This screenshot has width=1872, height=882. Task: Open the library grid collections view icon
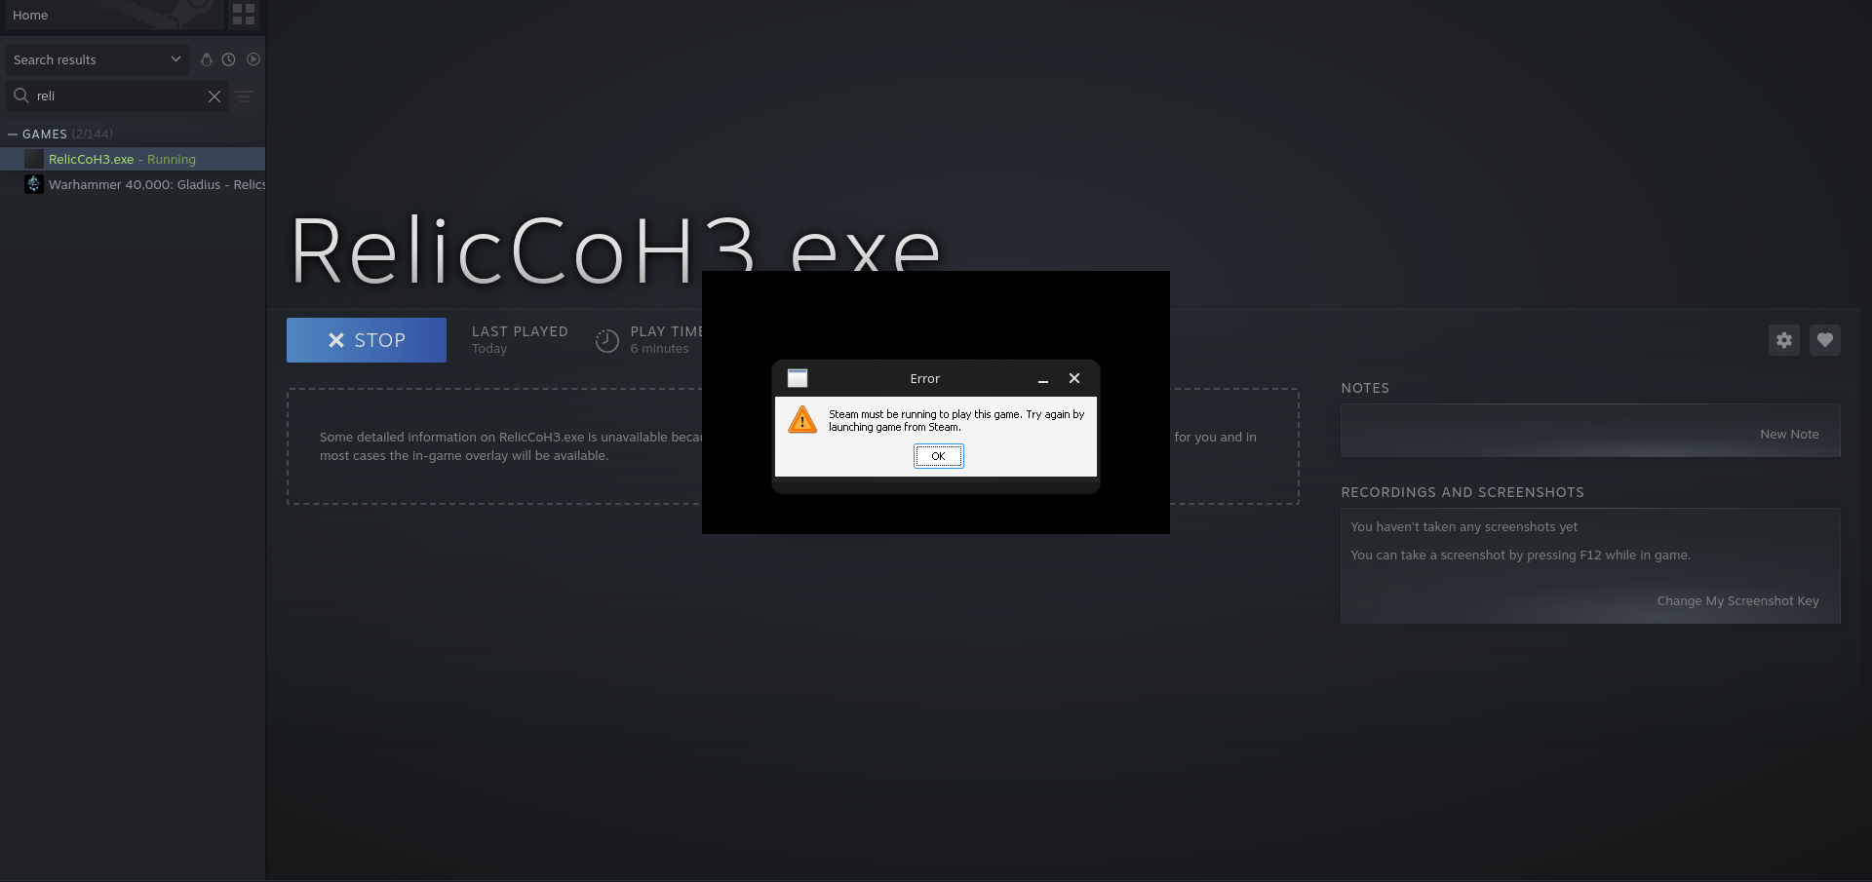pos(244,15)
